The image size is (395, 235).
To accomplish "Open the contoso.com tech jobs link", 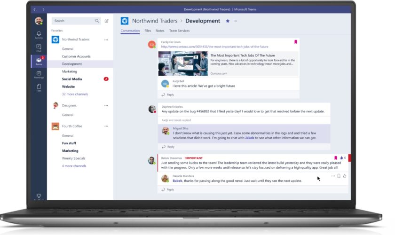I will [x=214, y=47].
